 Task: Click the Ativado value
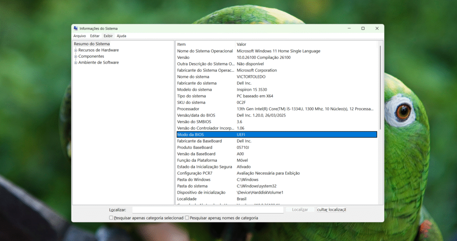[x=244, y=167]
